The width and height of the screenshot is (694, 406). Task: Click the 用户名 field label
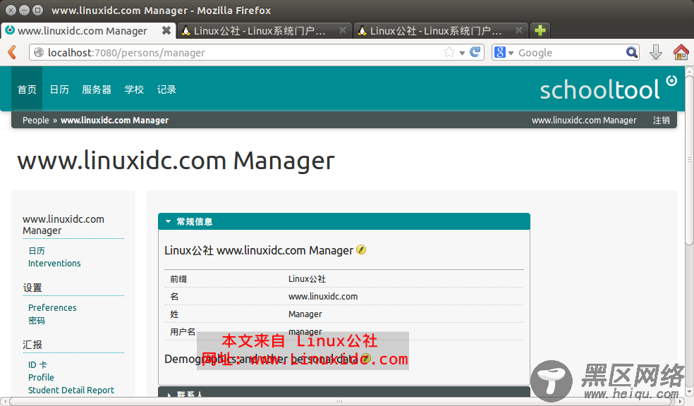pyautogui.click(x=183, y=331)
